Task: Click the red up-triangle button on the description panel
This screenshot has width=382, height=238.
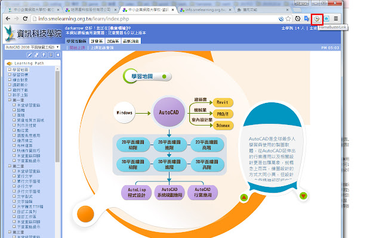Action: [244, 198]
